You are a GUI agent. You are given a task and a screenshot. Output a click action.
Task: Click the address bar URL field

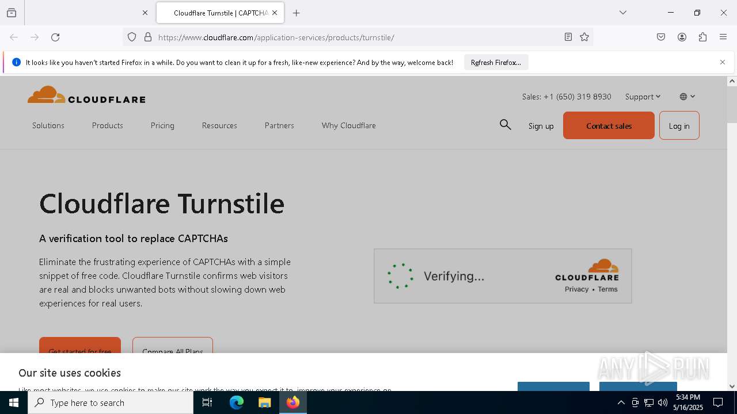[357, 37]
